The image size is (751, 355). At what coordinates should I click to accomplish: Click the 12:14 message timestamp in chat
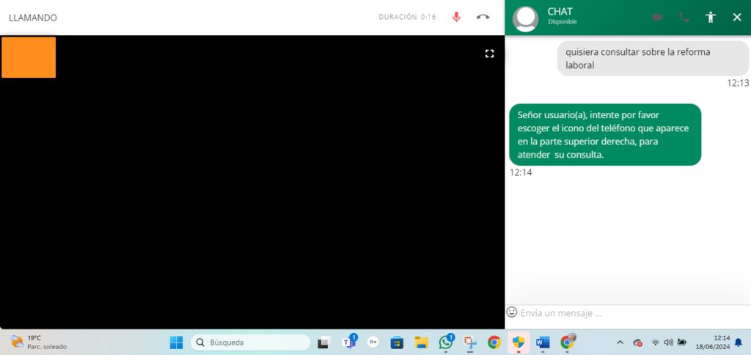[x=521, y=172]
